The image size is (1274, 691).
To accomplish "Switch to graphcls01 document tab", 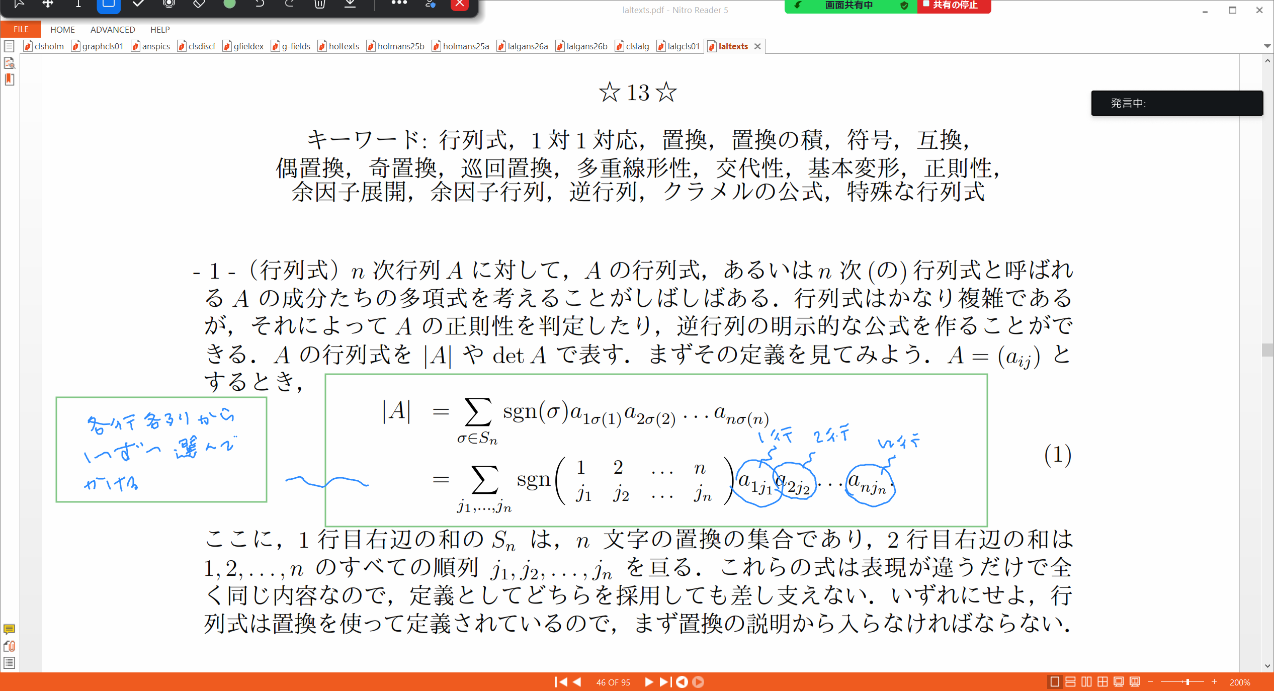I will [x=98, y=46].
